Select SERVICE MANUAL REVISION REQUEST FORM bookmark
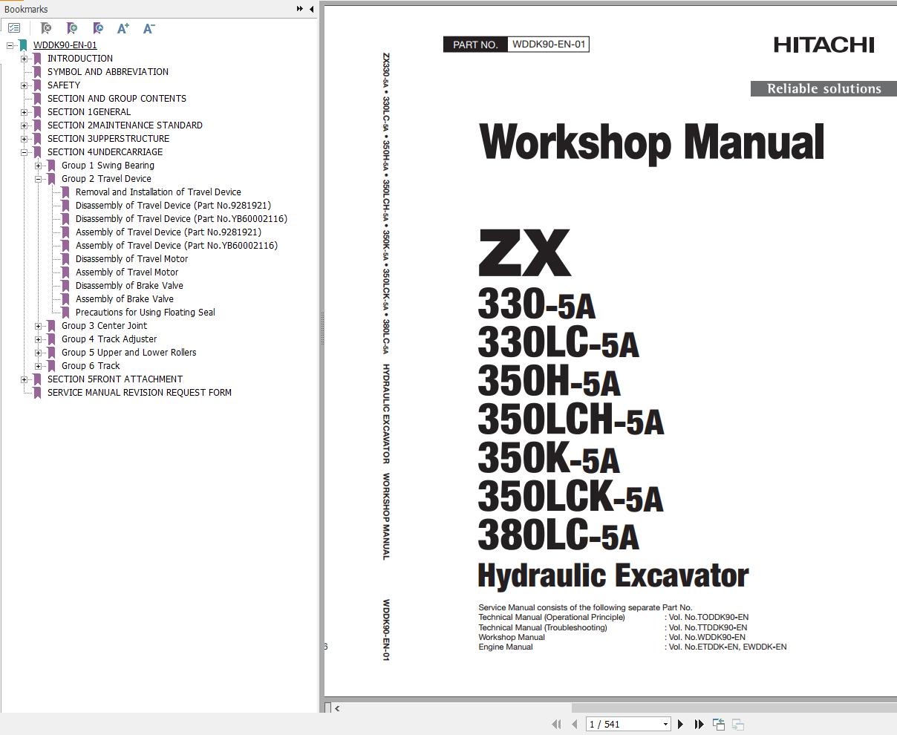Image resolution: width=897 pixels, height=735 pixels. click(140, 393)
